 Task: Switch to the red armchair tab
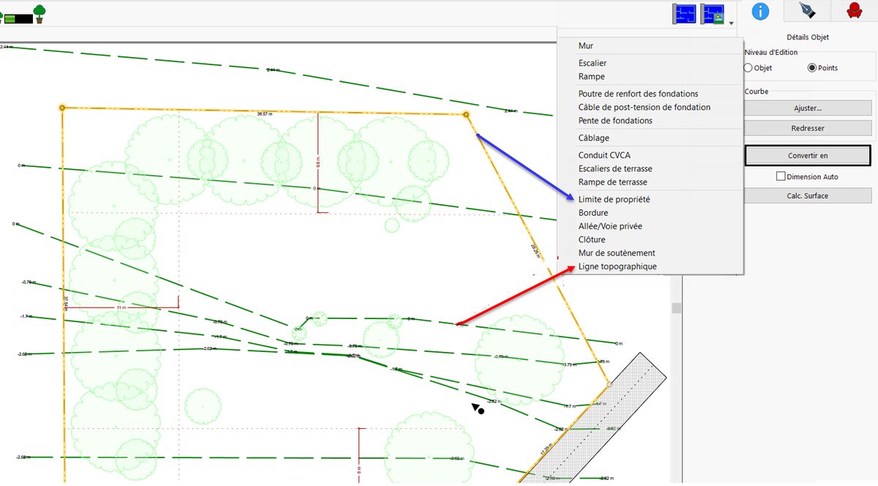[853, 11]
